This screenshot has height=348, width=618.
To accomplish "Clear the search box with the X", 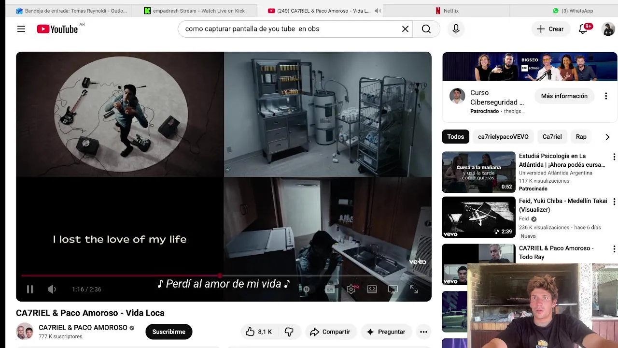I will coord(405,29).
